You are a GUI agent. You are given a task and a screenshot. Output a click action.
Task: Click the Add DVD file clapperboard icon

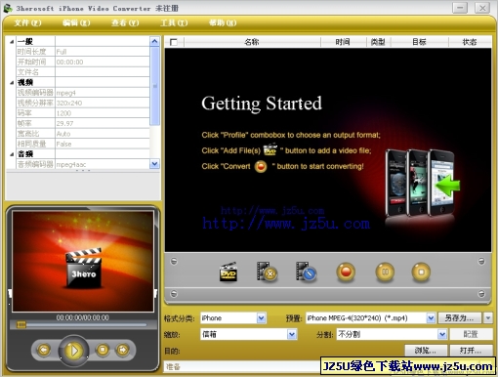click(x=228, y=272)
